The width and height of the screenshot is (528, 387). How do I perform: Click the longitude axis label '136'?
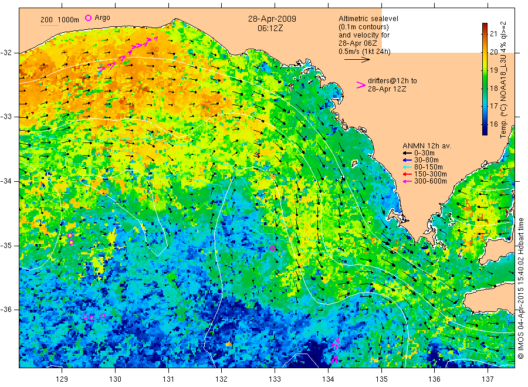[434, 379]
